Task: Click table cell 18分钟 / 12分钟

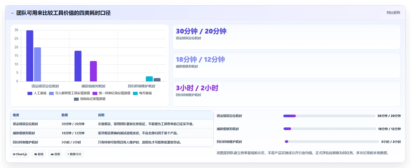Action: pos(73,133)
